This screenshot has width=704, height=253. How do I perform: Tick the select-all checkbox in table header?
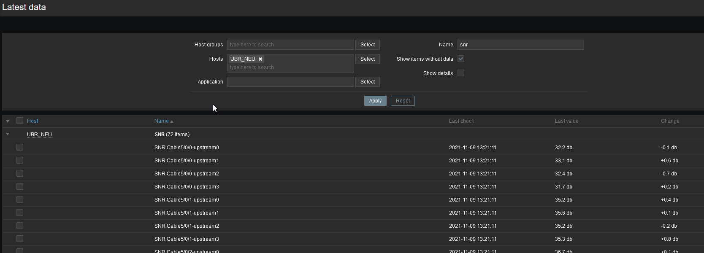coord(20,121)
